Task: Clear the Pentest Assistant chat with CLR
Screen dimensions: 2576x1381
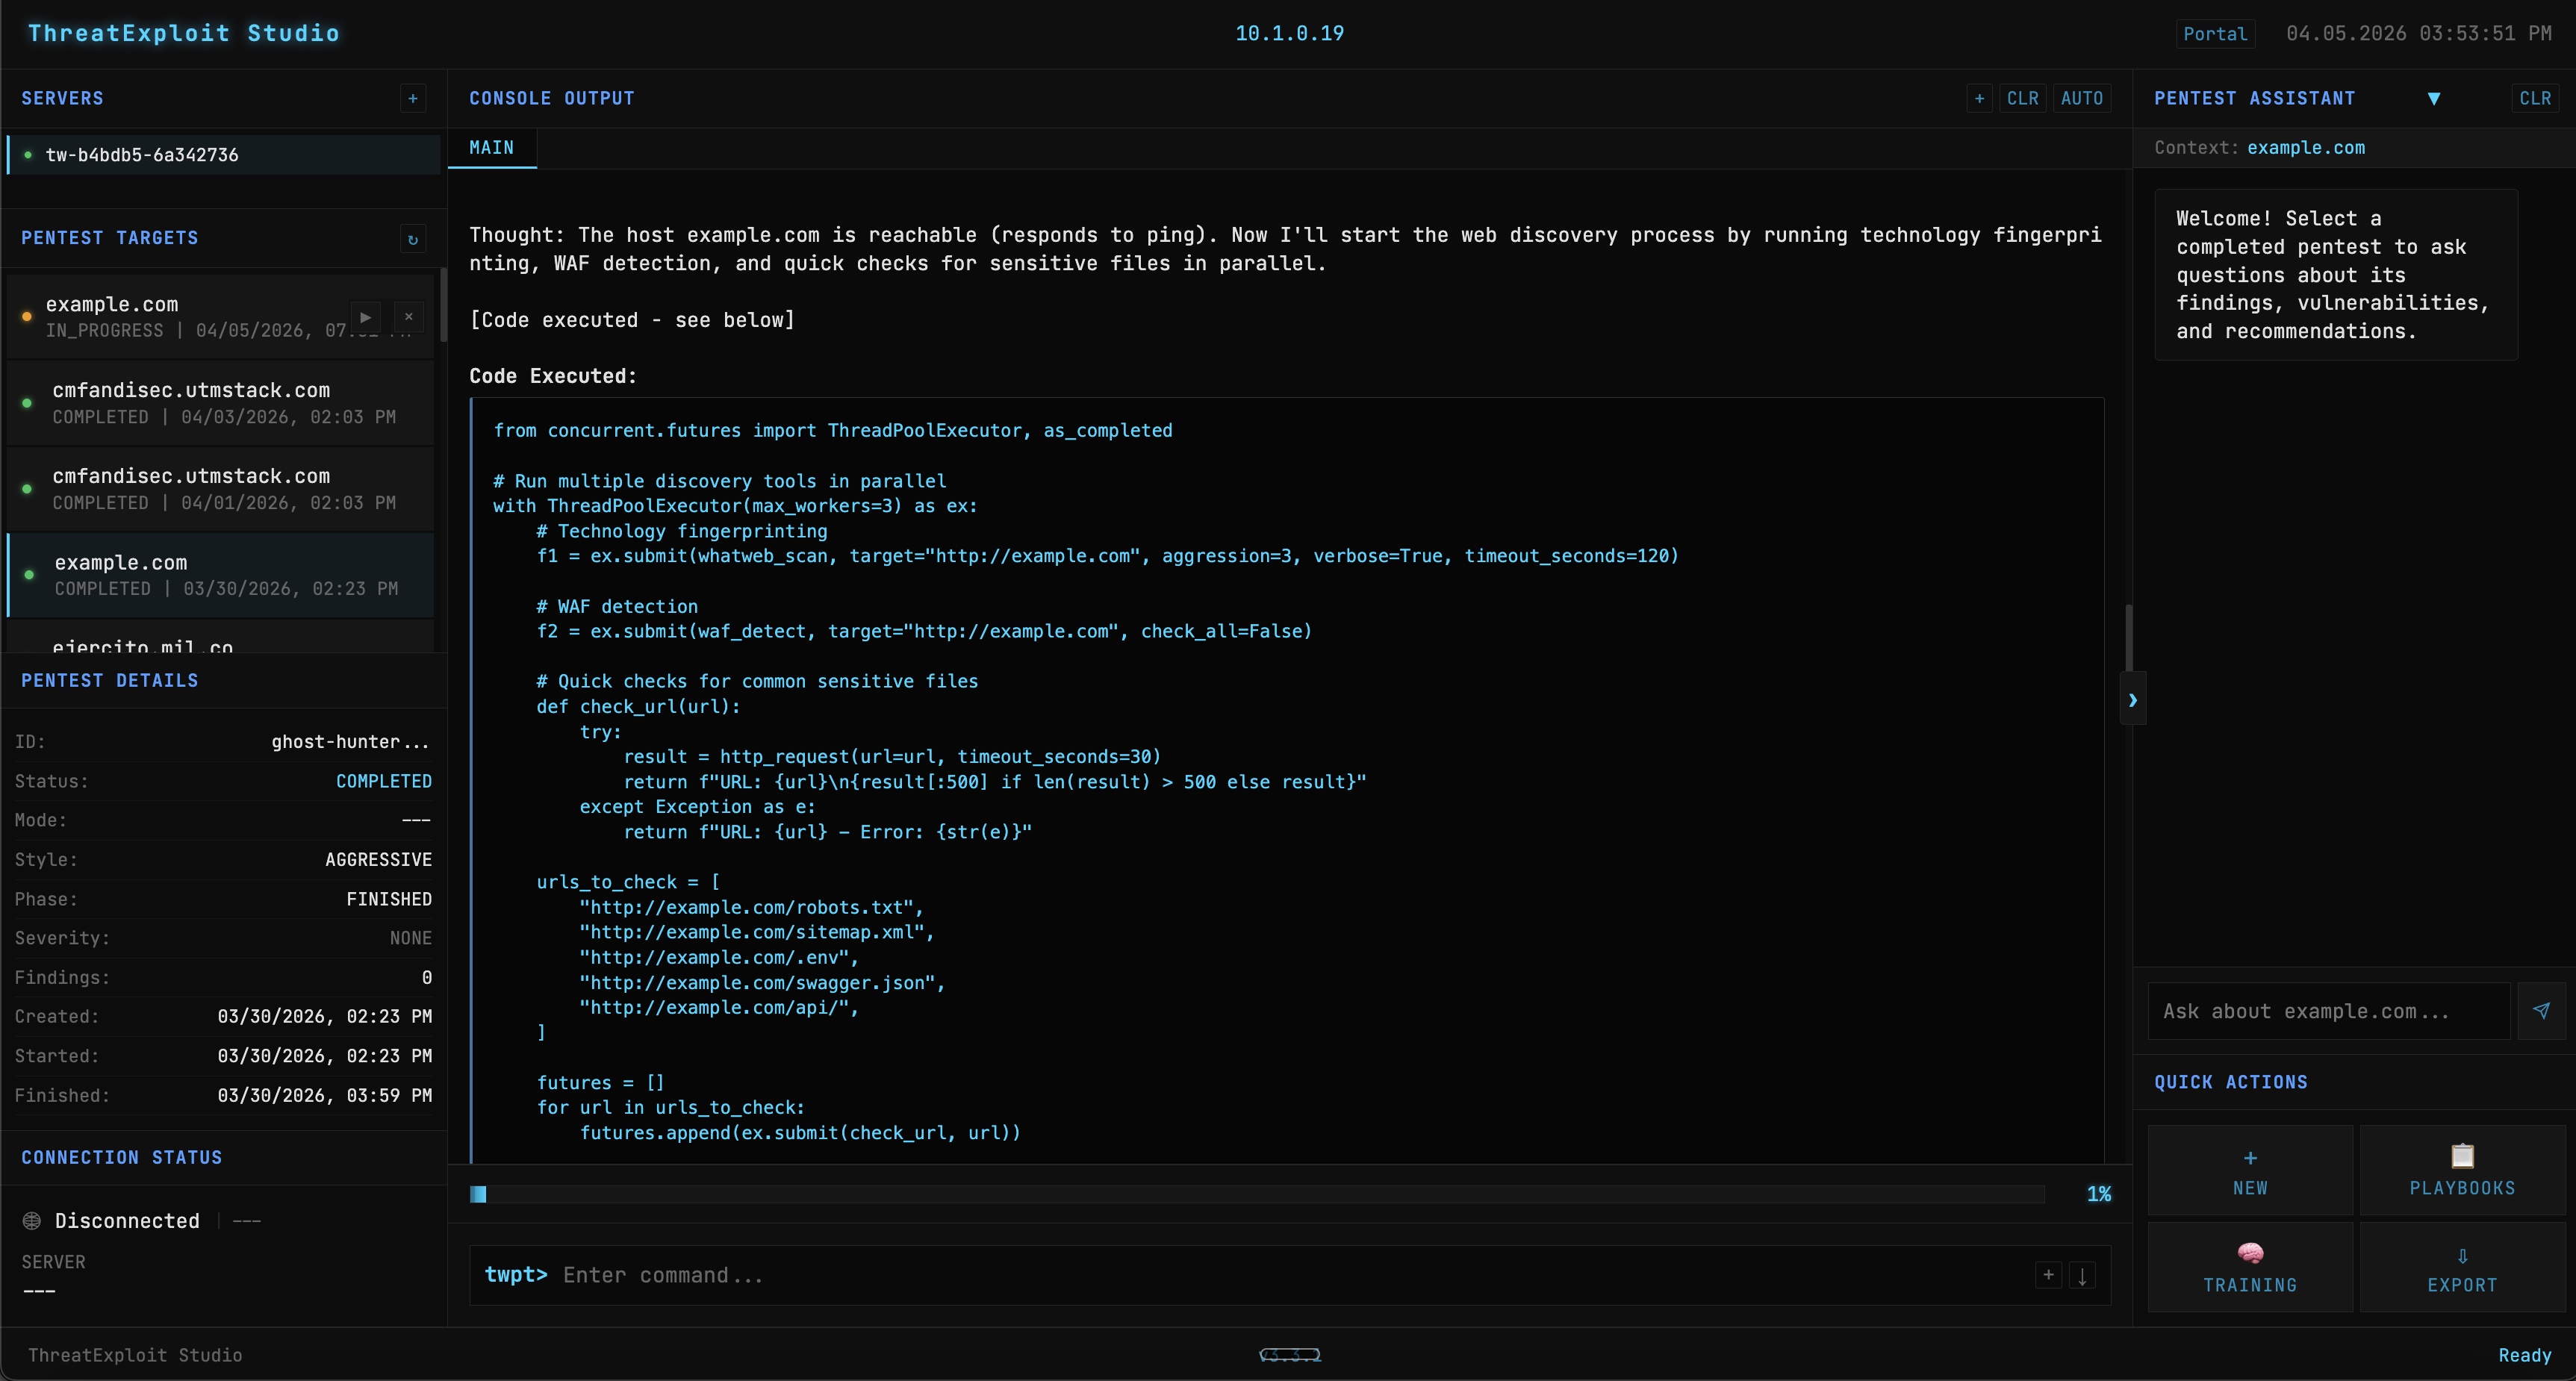Action: pyautogui.click(x=2535, y=98)
